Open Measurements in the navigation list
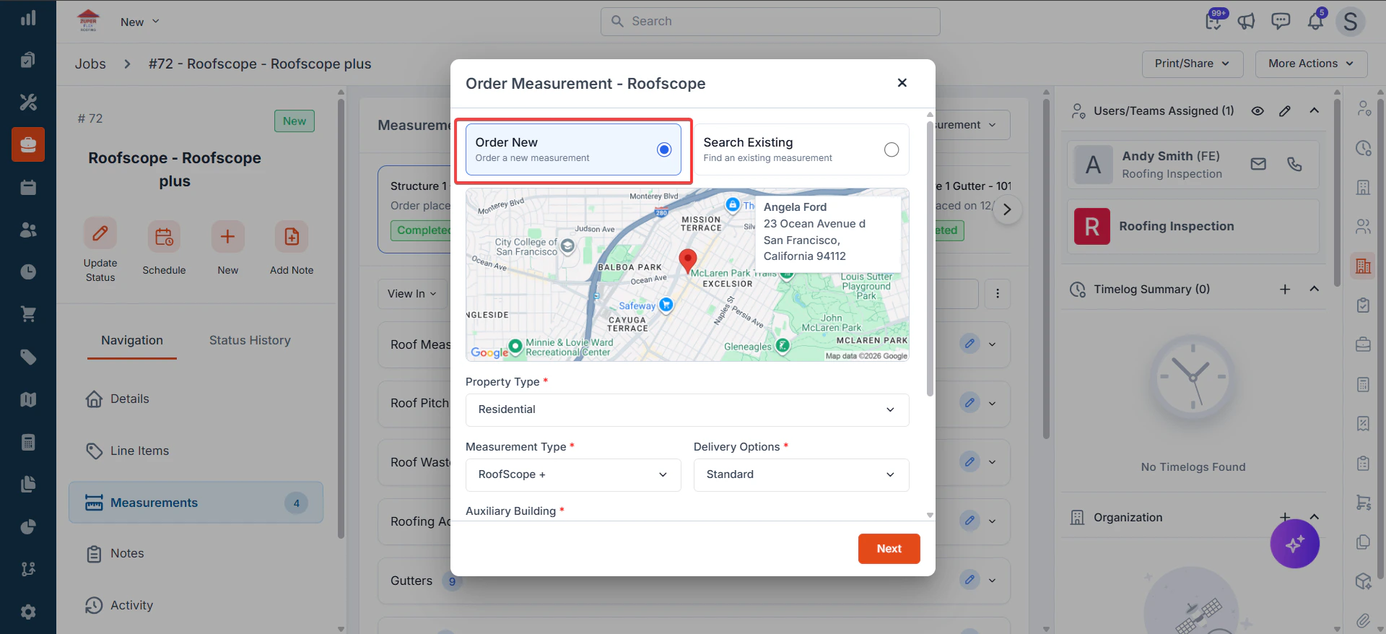This screenshot has height=634, width=1386. pyautogui.click(x=196, y=503)
